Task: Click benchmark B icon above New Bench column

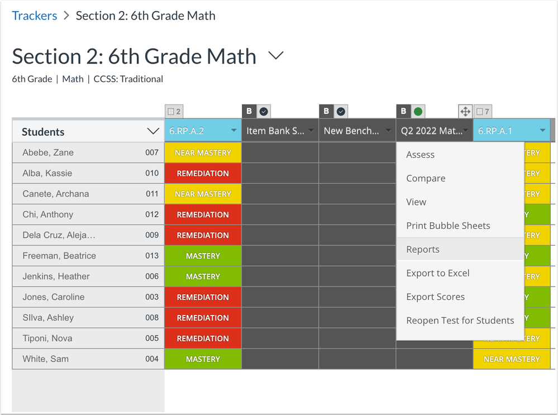Action: click(326, 111)
